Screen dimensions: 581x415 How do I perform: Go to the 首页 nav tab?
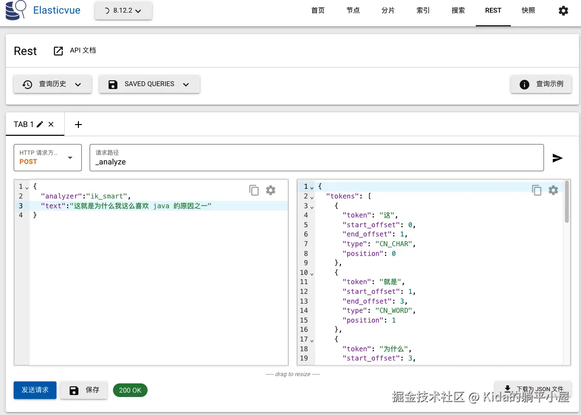[318, 11]
